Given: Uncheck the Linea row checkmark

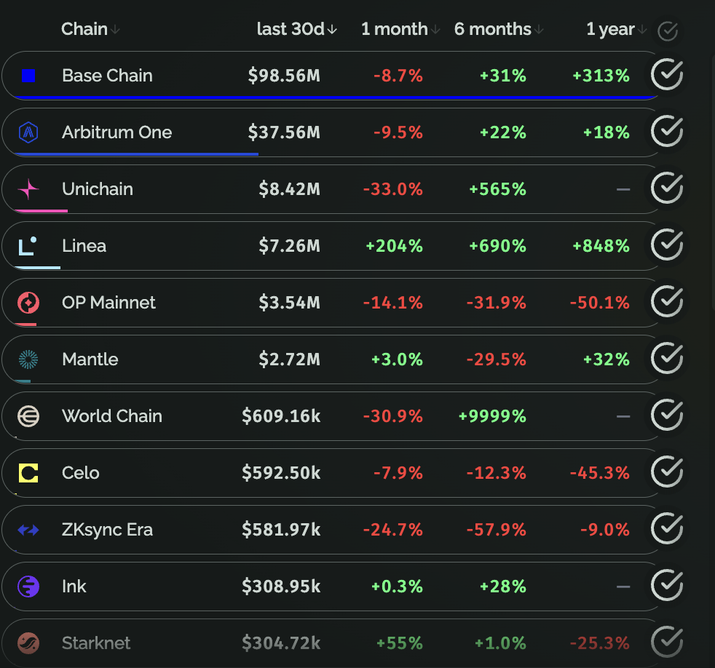Looking at the screenshot, I should pos(666,244).
